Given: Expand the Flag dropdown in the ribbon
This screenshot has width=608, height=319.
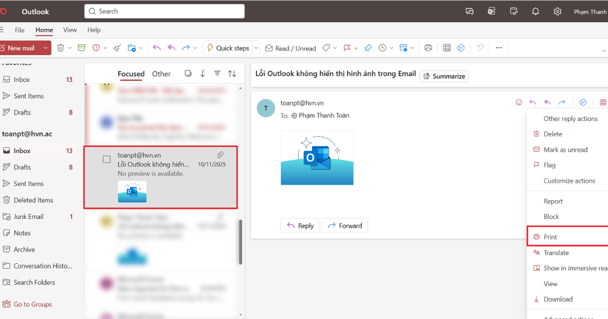Looking at the screenshot, I should click(x=356, y=48).
